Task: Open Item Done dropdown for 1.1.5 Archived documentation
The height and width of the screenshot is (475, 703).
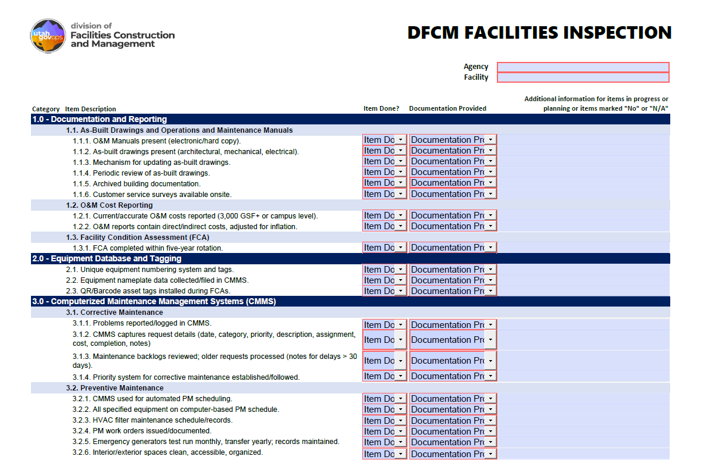Action: pyautogui.click(x=385, y=183)
